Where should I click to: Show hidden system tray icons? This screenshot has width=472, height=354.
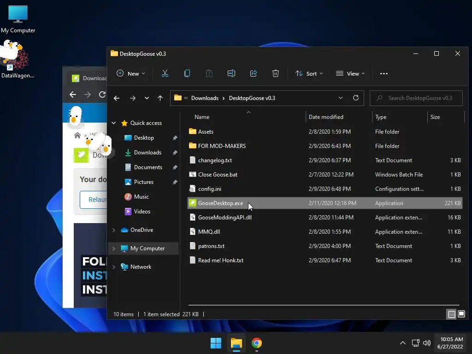click(x=403, y=343)
